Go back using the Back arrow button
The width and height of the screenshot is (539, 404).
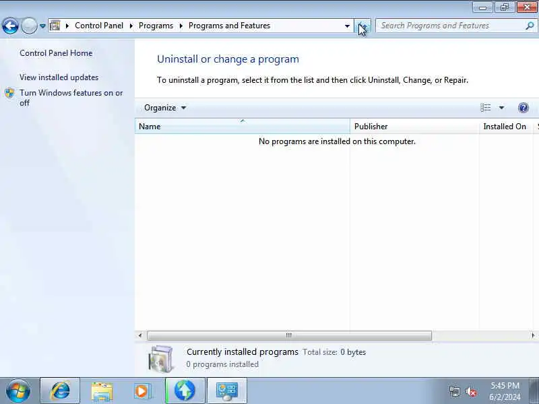tap(10, 26)
